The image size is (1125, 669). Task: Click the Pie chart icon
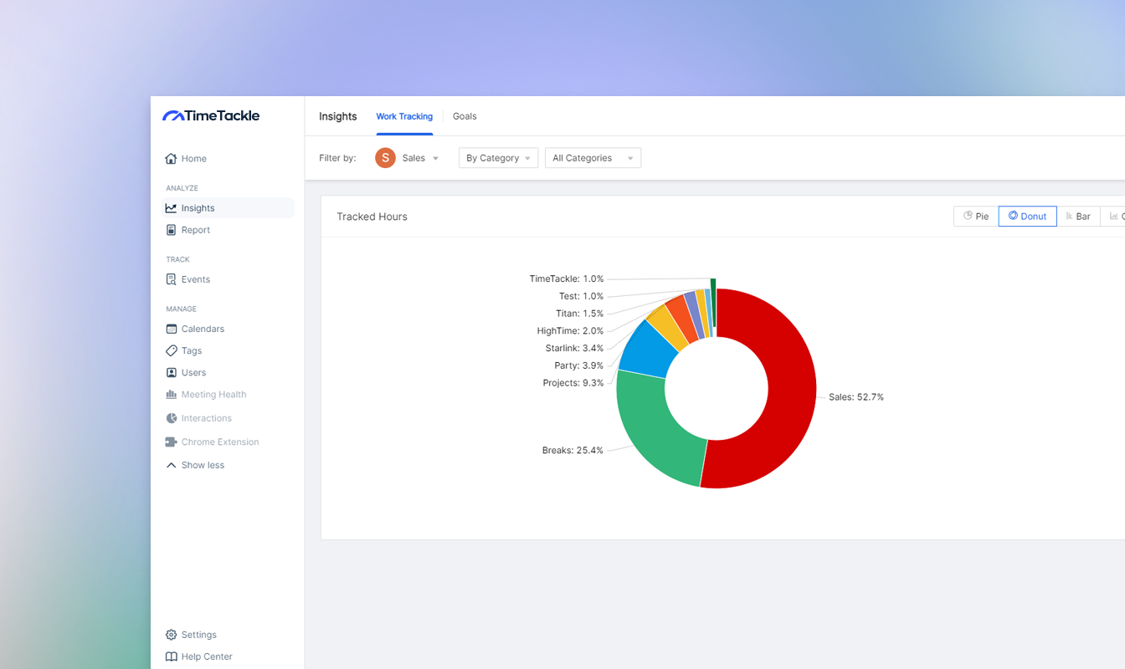point(968,216)
